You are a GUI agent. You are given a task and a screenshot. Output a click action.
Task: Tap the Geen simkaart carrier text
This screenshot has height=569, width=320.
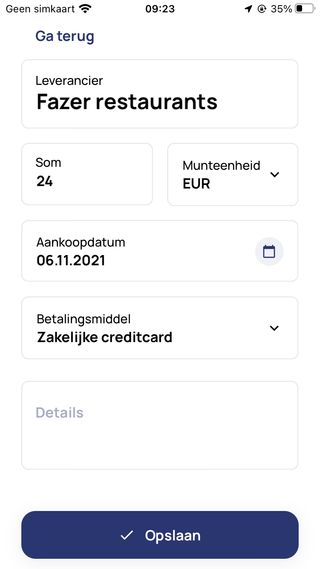click(x=41, y=9)
